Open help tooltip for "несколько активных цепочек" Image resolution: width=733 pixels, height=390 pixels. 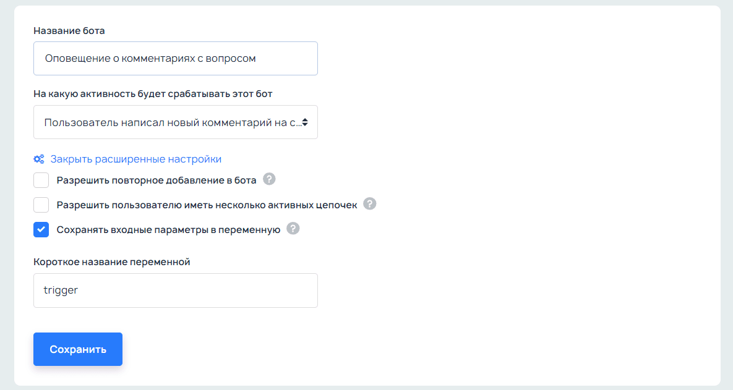click(369, 204)
